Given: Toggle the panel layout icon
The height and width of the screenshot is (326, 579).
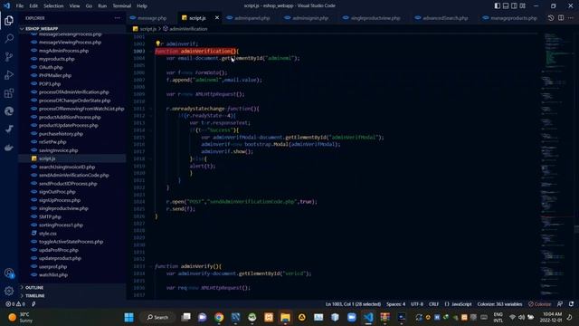Looking at the screenshot, I should click(x=506, y=6).
